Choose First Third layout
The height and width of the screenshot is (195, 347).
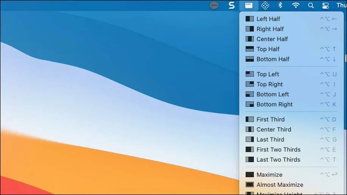coord(270,120)
